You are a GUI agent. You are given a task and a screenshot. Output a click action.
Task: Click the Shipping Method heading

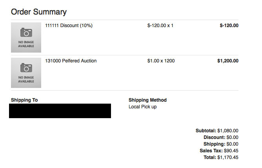(x=147, y=100)
